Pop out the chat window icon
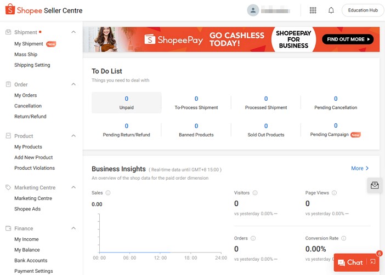Image resolution: width=385 pixels, height=275 pixels. click(373, 262)
